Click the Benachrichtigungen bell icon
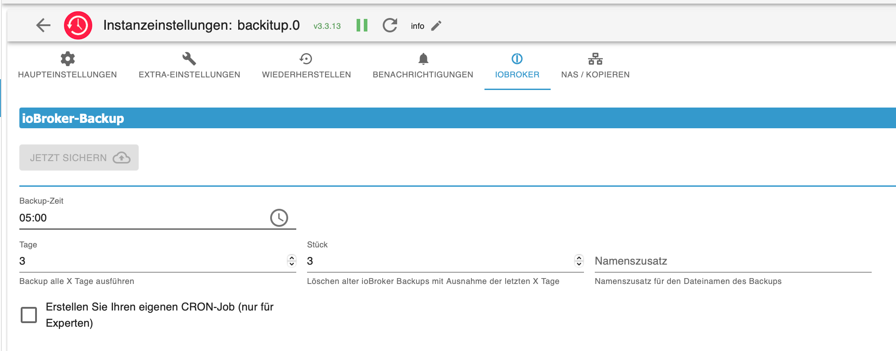Viewport: 896px width, 351px height. [x=423, y=58]
